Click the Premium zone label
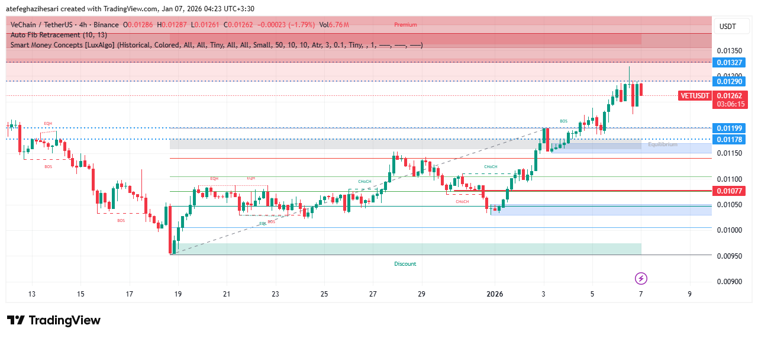The width and height of the screenshot is (758, 338). tap(405, 25)
